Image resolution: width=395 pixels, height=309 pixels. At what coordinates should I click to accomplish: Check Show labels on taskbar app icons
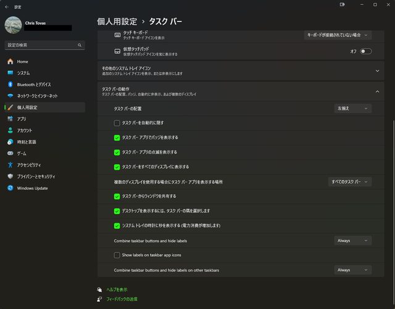(117, 255)
